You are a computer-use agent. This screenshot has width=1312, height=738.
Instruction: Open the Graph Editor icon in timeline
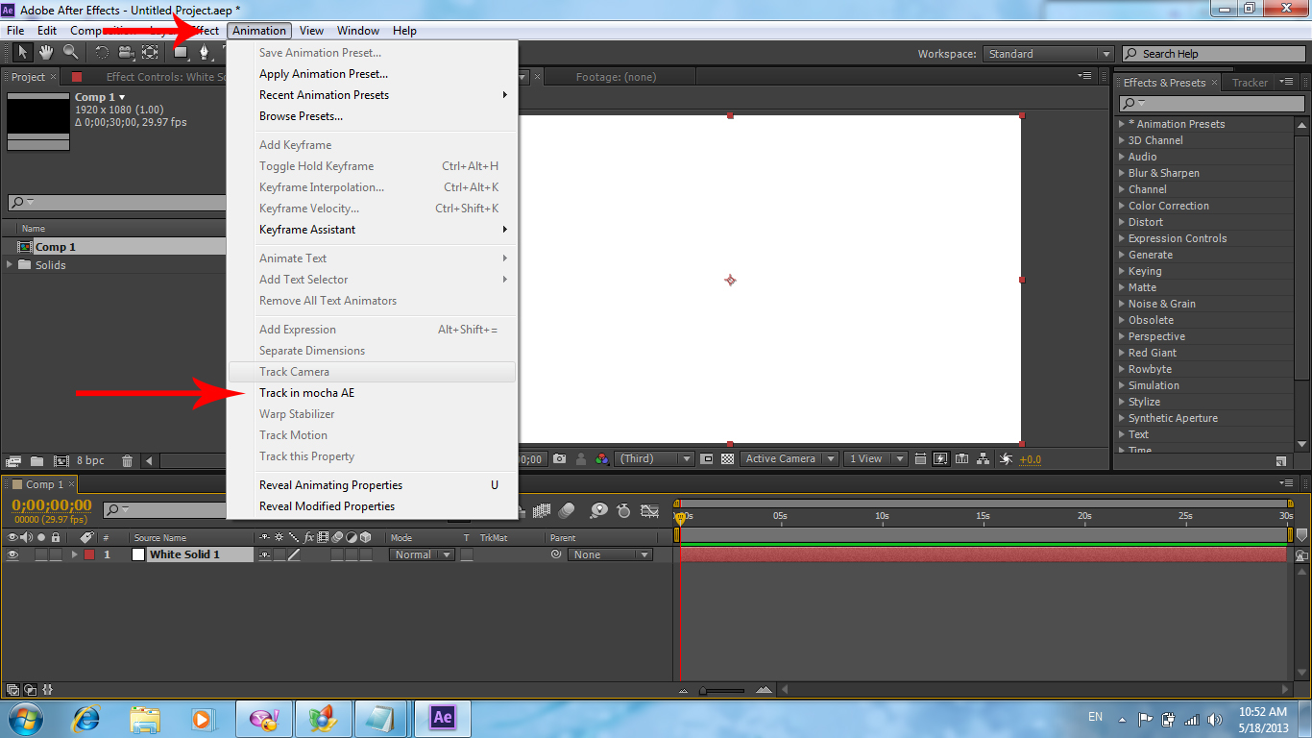pyautogui.click(x=650, y=510)
